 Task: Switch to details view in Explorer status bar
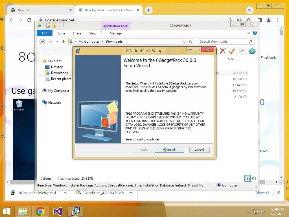coord(247,178)
